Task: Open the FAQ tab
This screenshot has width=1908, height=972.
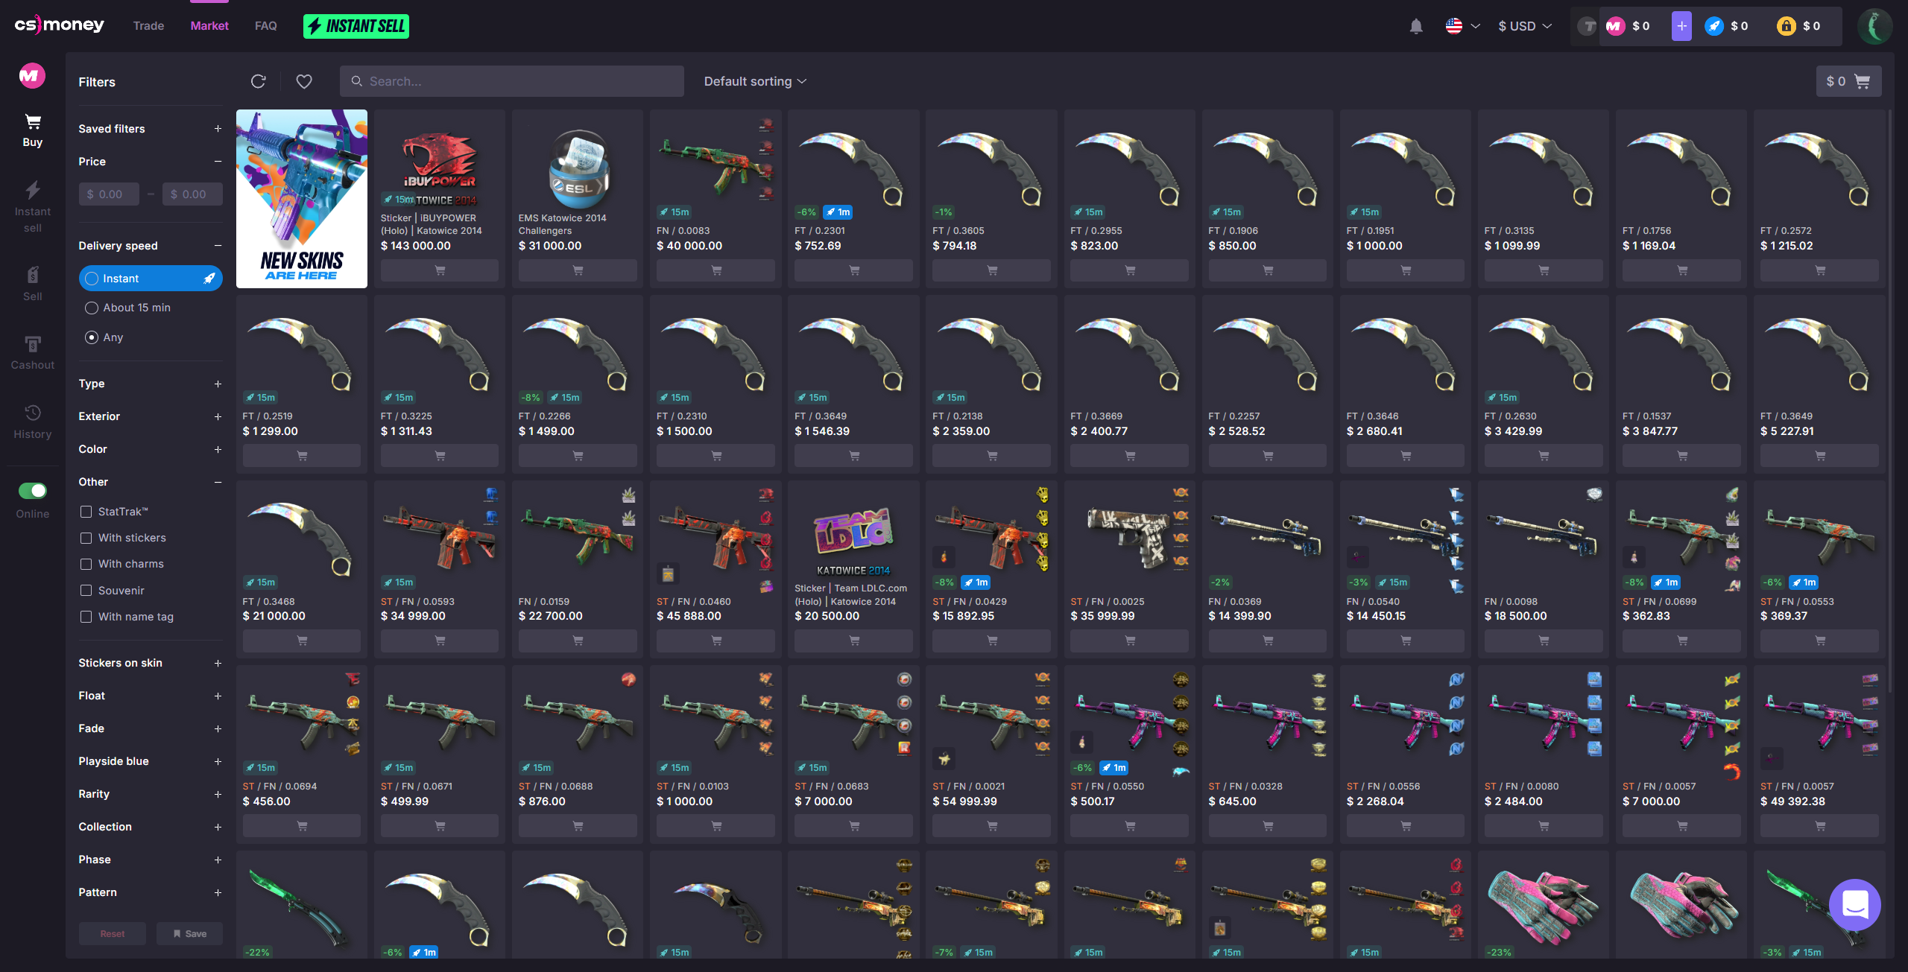Action: [x=265, y=26]
